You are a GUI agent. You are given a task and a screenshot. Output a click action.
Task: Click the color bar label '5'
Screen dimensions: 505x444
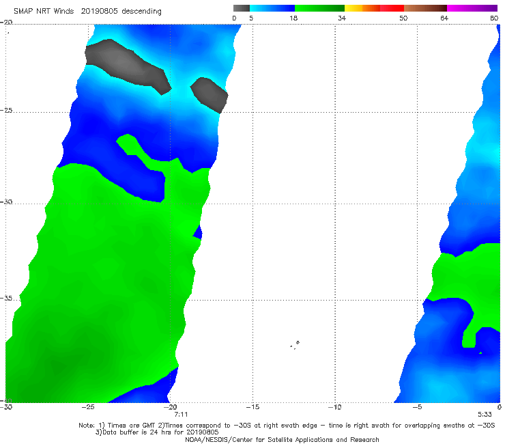point(251,18)
